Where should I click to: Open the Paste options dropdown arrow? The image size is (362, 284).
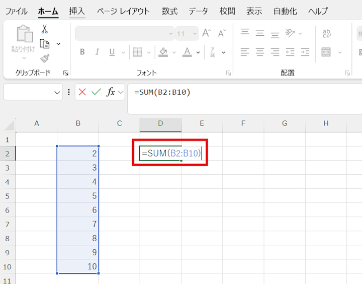coord(24,58)
